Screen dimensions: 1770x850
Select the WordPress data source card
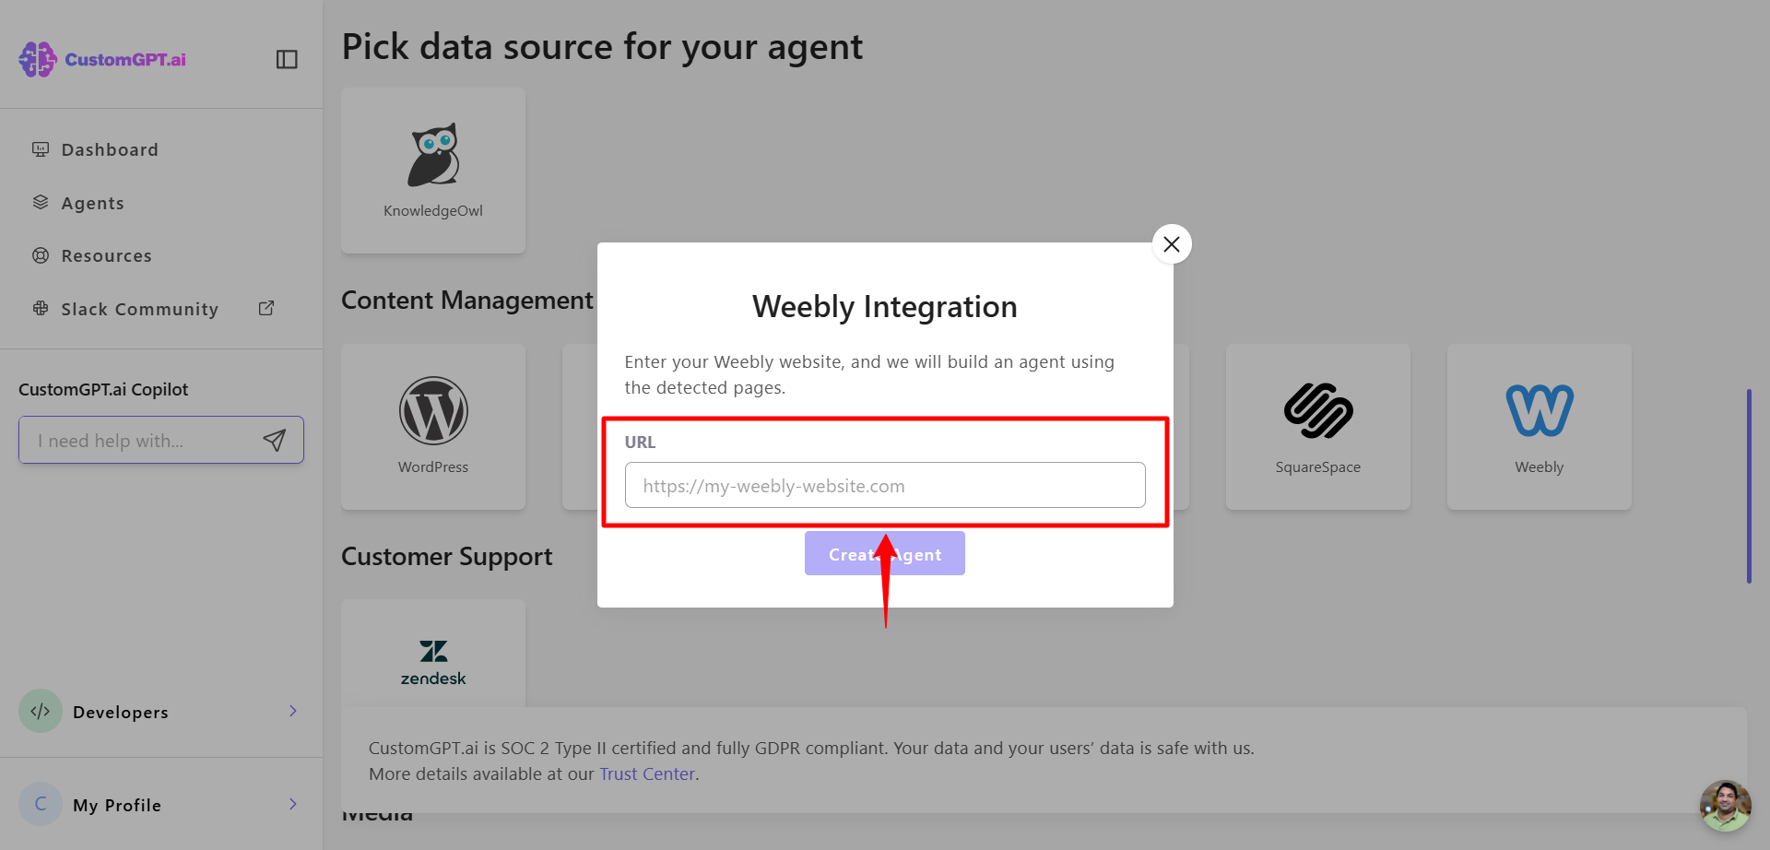[x=433, y=427]
